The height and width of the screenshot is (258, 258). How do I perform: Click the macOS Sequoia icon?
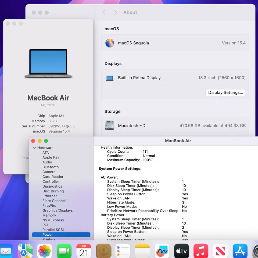pos(110,43)
